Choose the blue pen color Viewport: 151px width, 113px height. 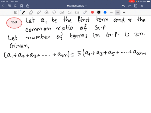coord(105,12)
